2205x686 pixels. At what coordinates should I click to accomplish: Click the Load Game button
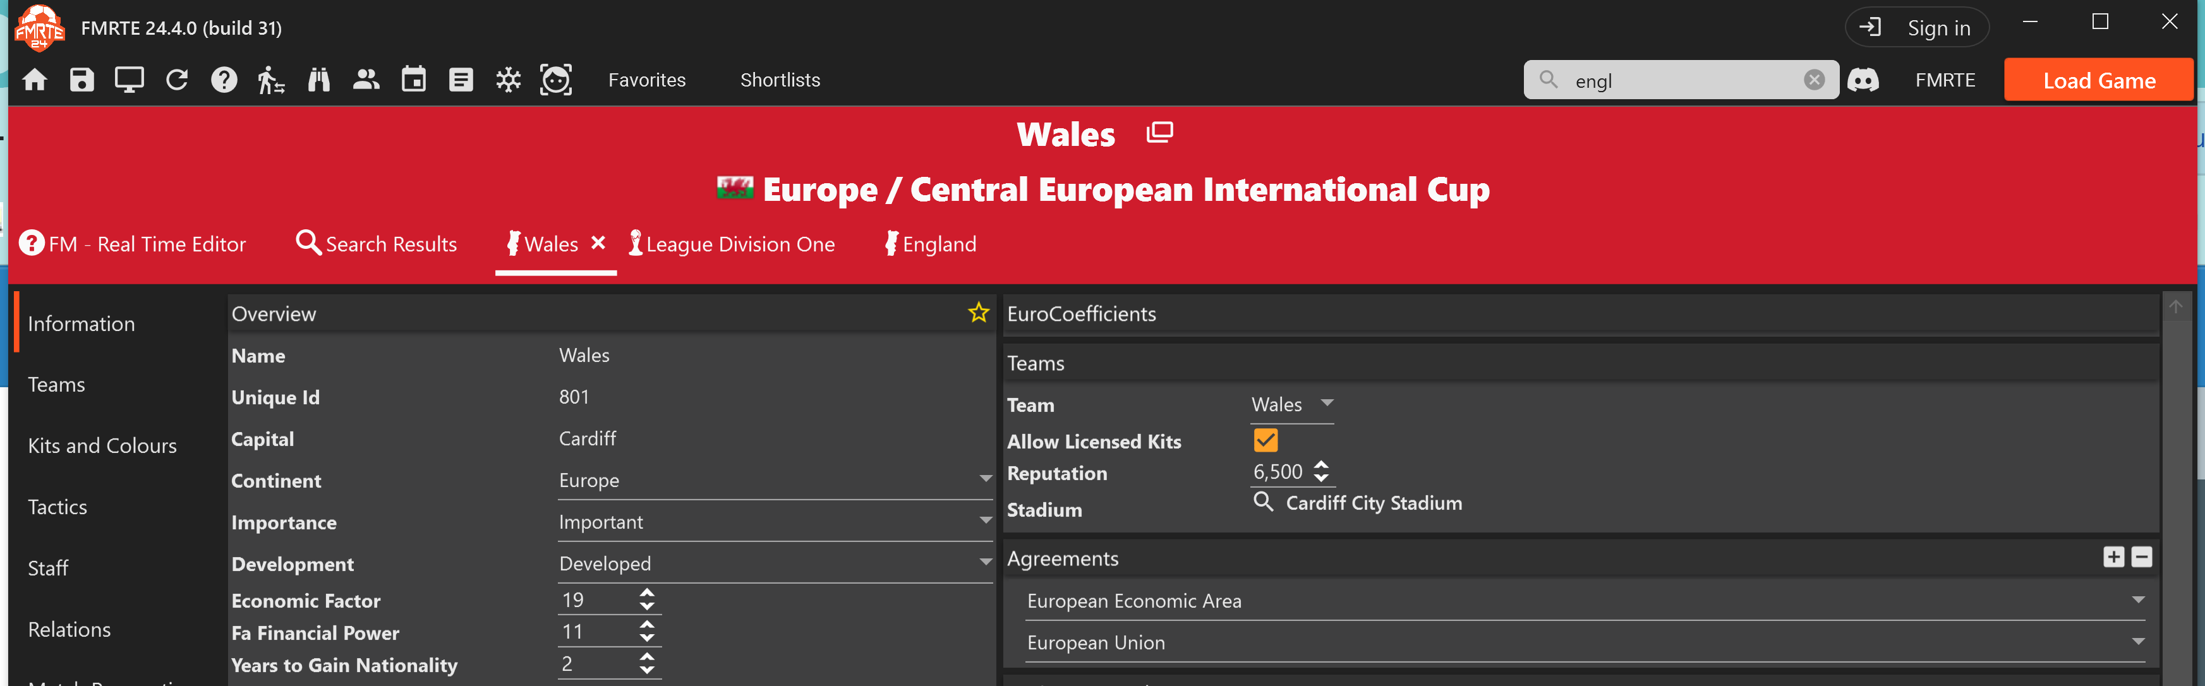tap(2099, 80)
